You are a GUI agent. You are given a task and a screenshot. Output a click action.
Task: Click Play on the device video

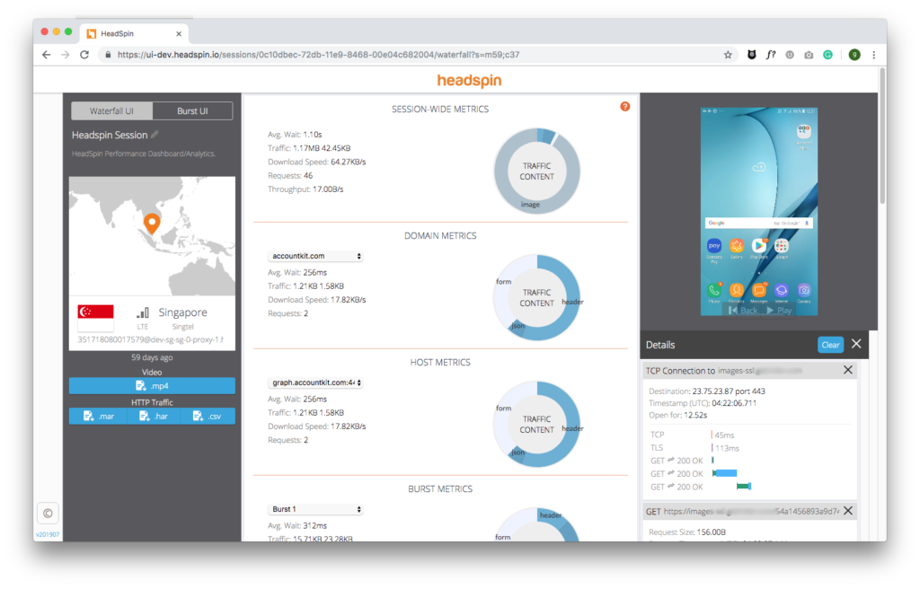779,311
